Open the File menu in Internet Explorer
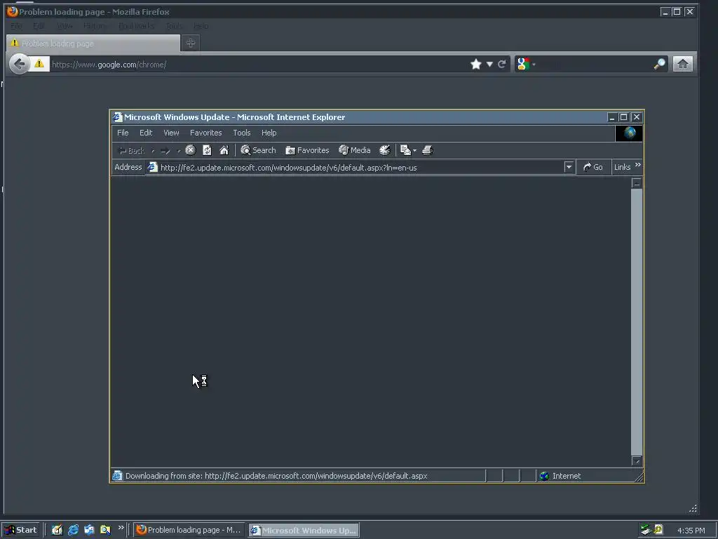 [x=123, y=133]
